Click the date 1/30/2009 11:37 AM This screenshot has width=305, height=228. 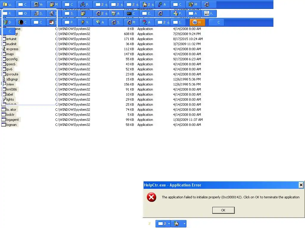[188, 120]
